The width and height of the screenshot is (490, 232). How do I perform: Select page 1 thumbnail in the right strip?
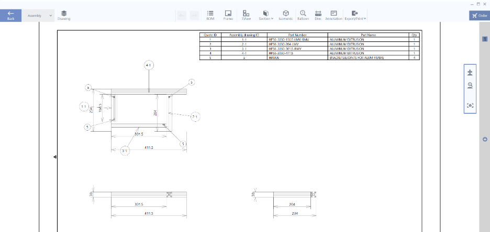(485, 39)
